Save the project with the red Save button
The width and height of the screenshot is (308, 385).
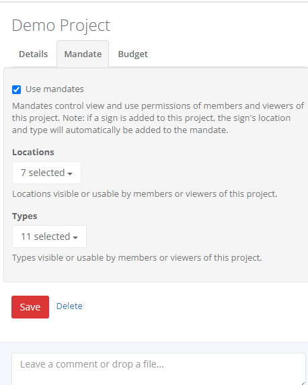point(30,307)
